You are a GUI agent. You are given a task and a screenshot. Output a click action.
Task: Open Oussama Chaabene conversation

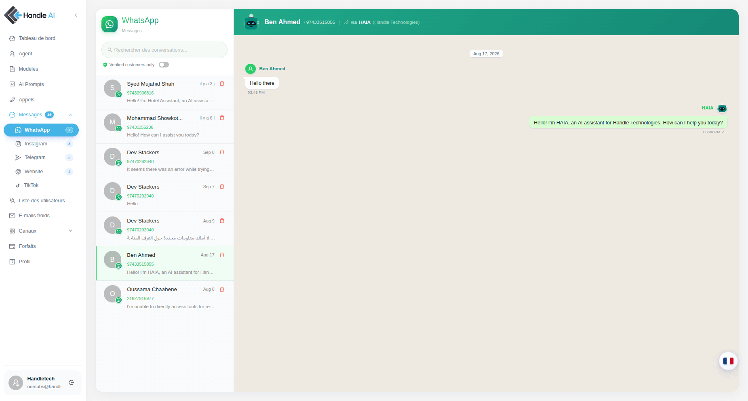(x=164, y=298)
